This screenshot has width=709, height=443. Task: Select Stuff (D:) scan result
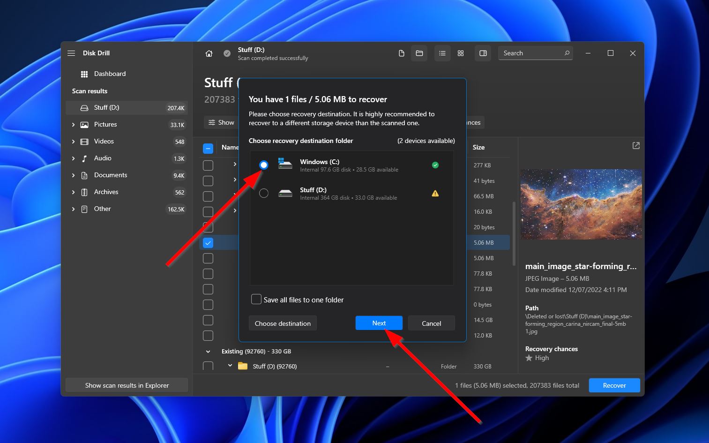[127, 108]
